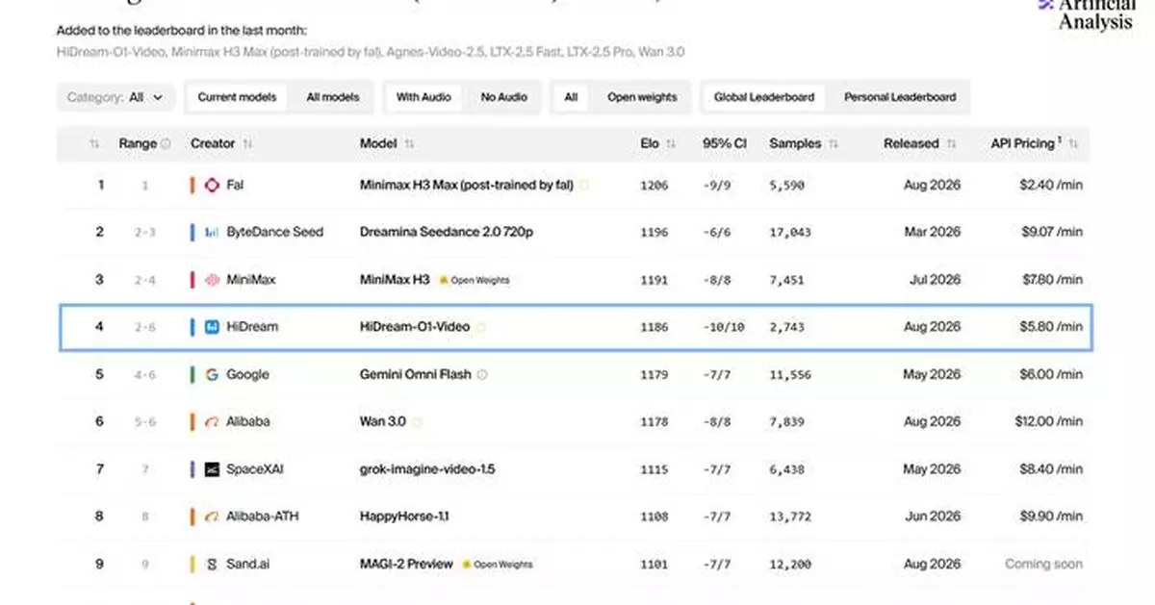Viewport: 1155px width, 605px height.
Task: Sort by rank number column arrows
Action: 94,143
